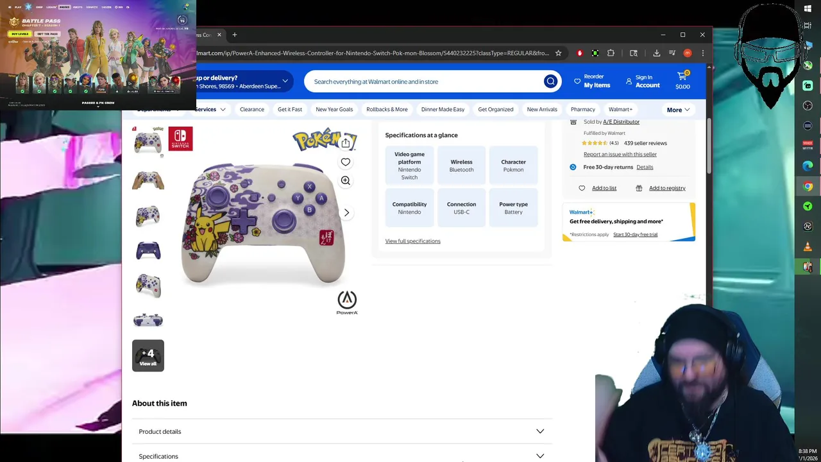Show the next product image arrow

346,212
